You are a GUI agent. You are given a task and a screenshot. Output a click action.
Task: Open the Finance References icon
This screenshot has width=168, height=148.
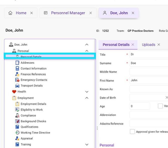tap(17, 74)
